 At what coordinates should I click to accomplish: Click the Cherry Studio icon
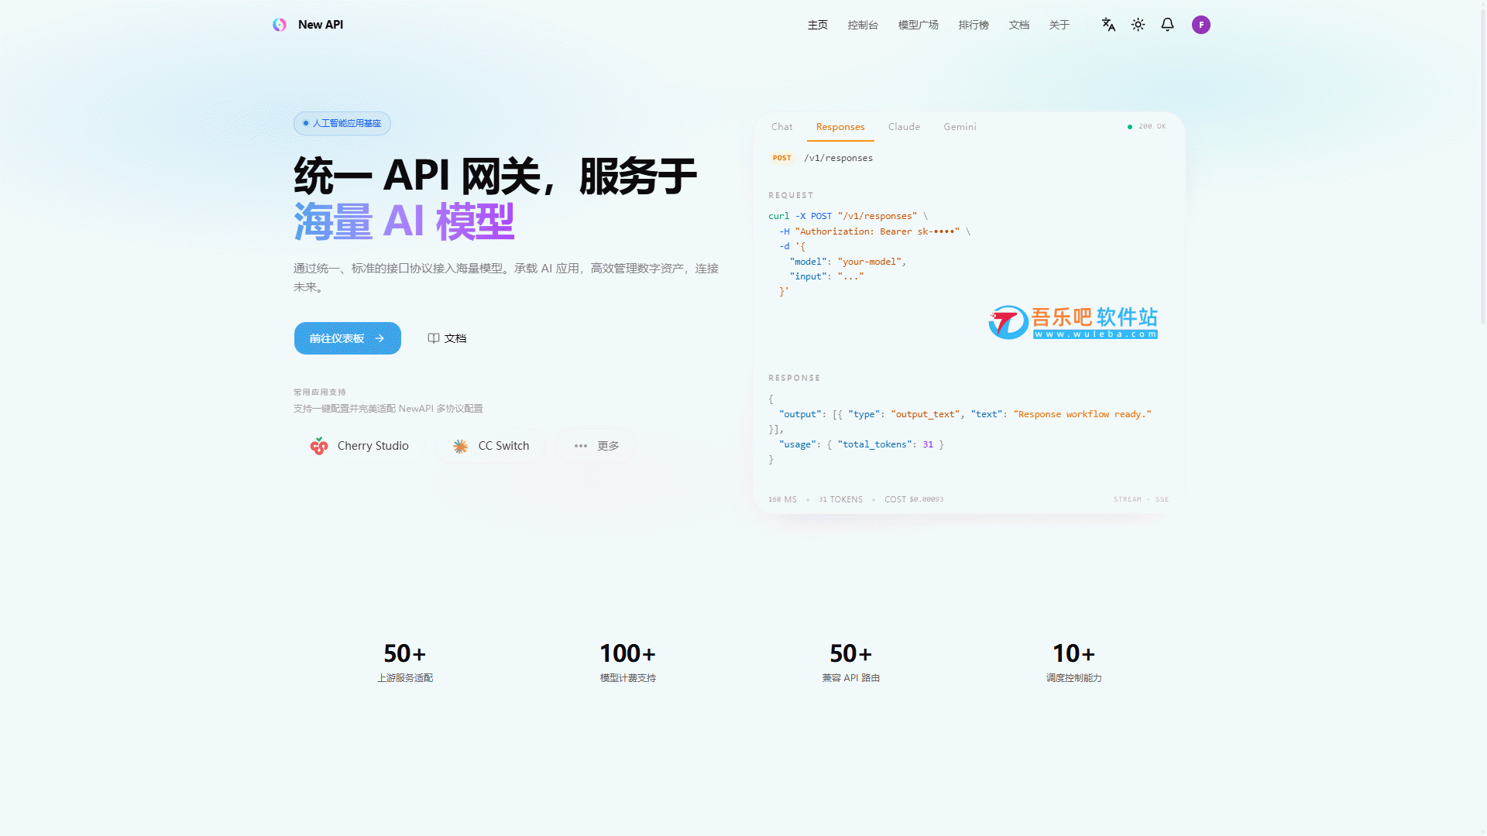(x=319, y=446)
